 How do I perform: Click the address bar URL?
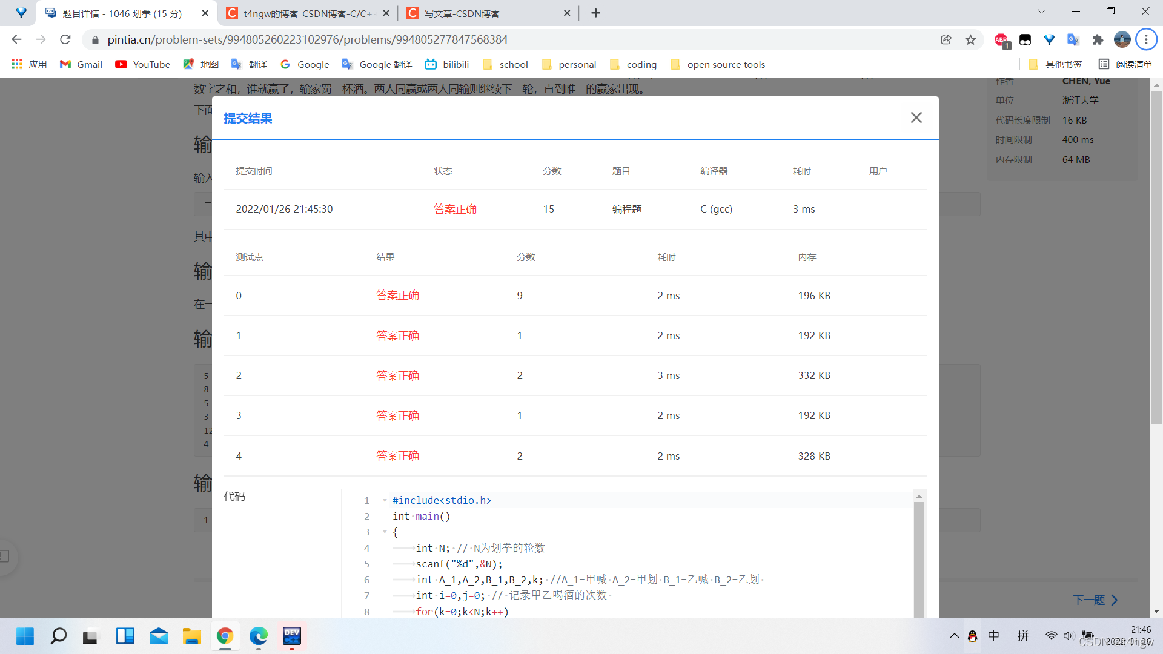tap(308, 39)
